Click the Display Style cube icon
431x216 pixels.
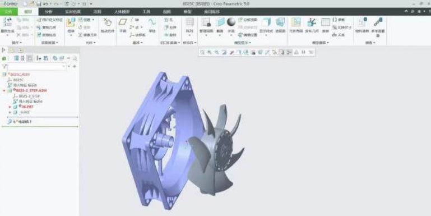266,22
